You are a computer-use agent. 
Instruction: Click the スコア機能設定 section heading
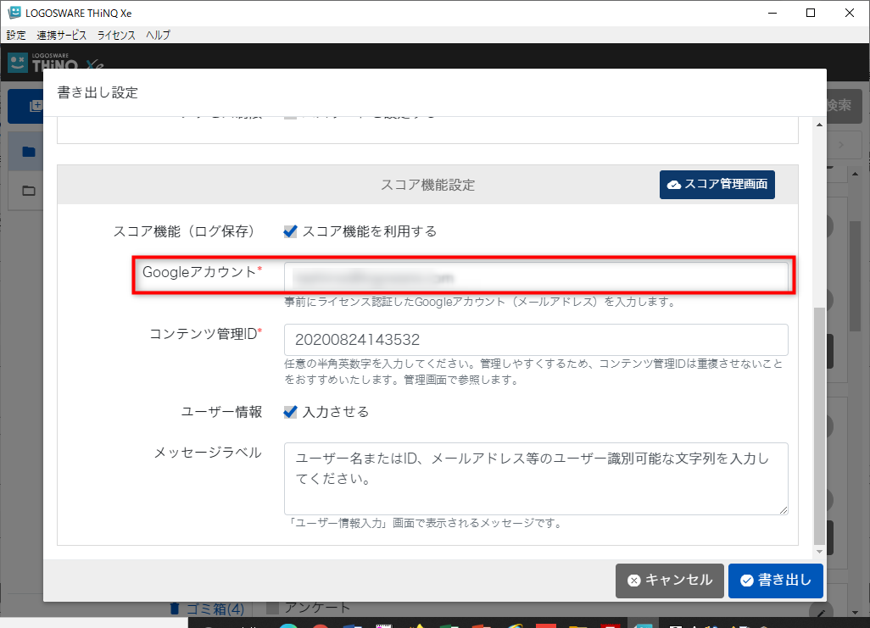427,186
